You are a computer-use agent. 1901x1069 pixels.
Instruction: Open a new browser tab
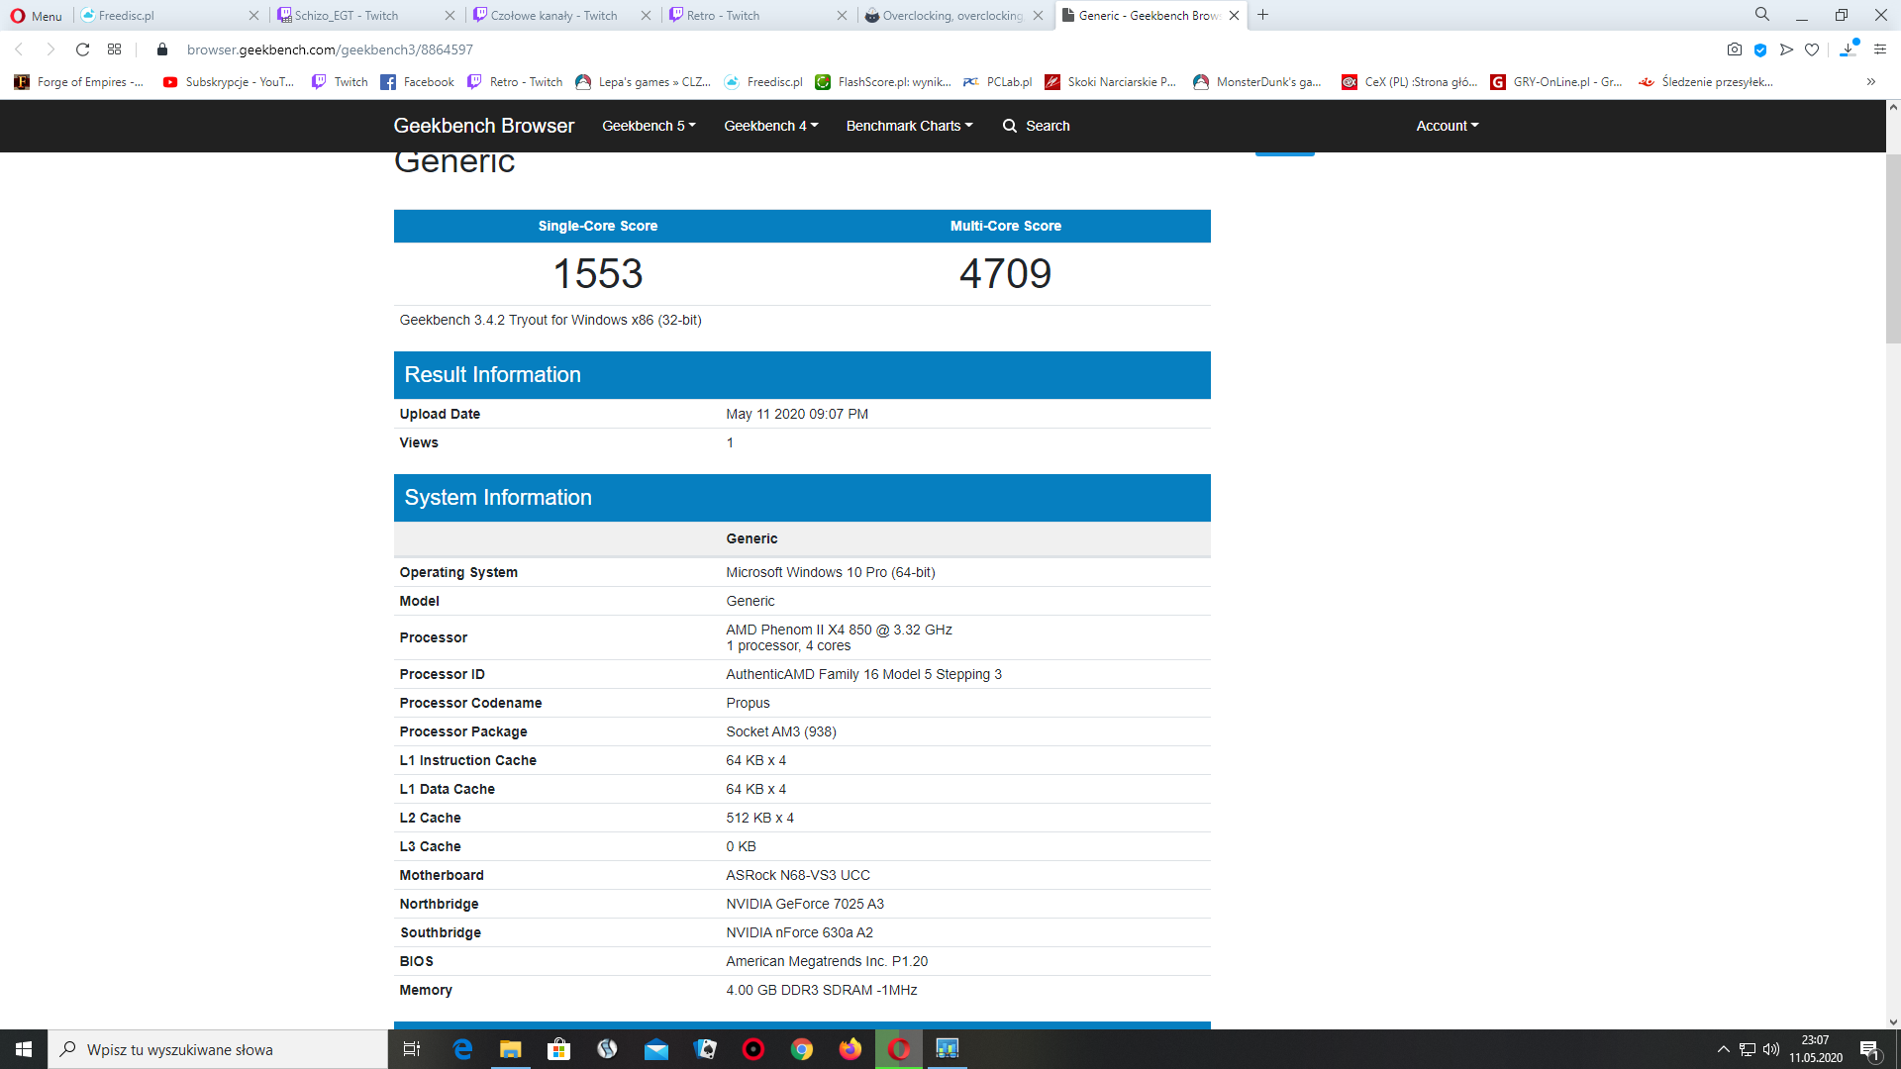1262,15
